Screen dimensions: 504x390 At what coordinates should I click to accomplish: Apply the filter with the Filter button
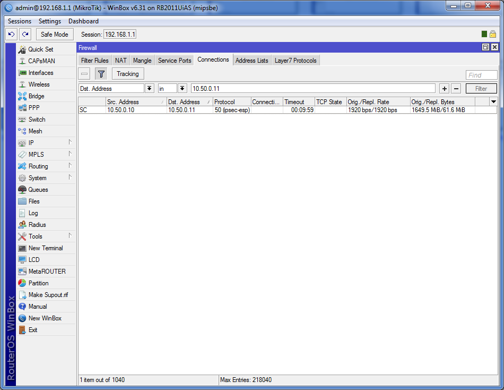click(481, 89)
